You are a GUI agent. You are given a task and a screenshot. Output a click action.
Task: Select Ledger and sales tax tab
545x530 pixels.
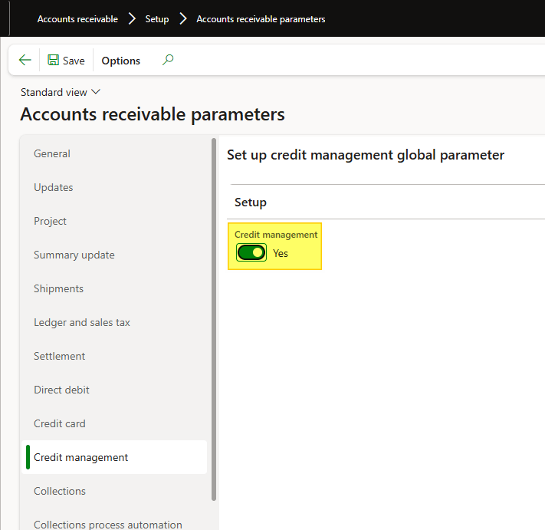(82, 322)
